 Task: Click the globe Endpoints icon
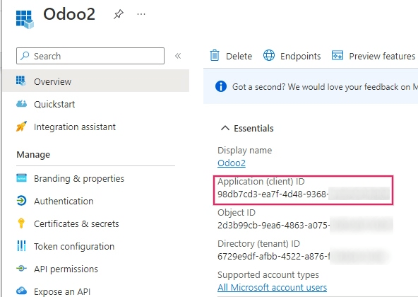pos(269,55)
